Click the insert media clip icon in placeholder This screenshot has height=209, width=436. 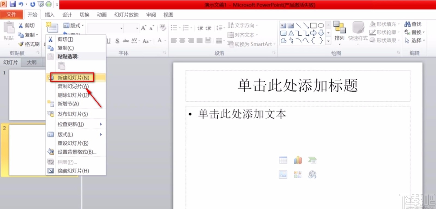click(312, 174)
